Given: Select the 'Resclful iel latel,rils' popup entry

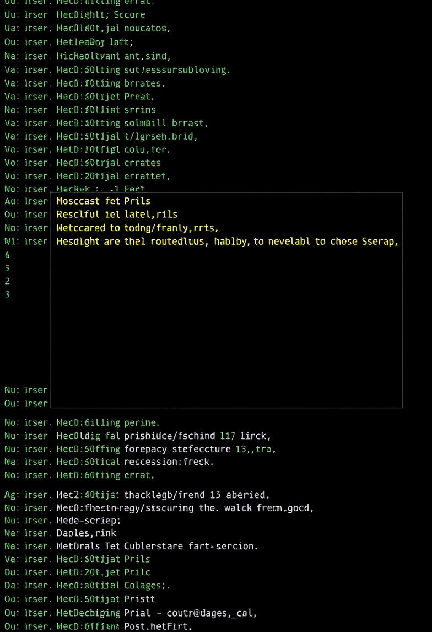Looking at the screenshot, I should tap(117, 215).
